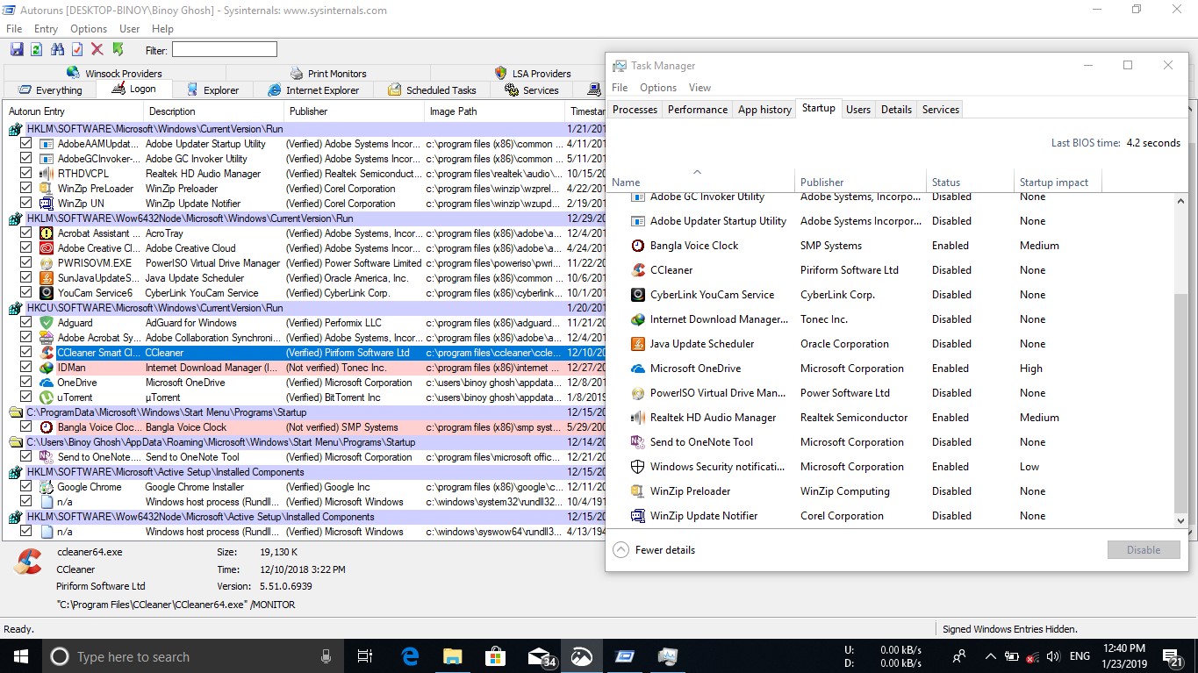The width and height of the screenshot is (1198, 673).
Task: Open the Performance tab in Task Manager
Action: click(697, 110)
